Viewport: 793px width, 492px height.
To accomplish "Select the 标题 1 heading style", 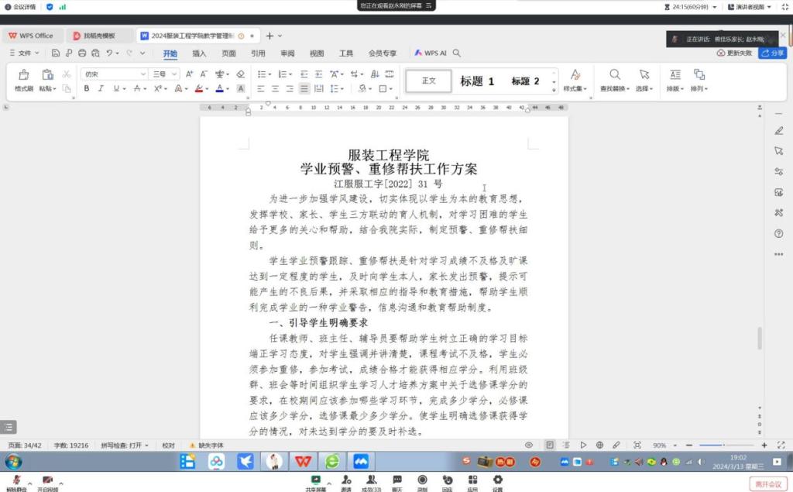I will coord(477,81).
